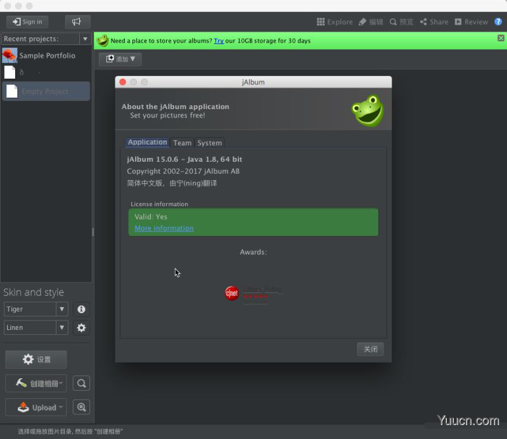Click the CNET award badge
507x439 pixels.
click(253, 294)
